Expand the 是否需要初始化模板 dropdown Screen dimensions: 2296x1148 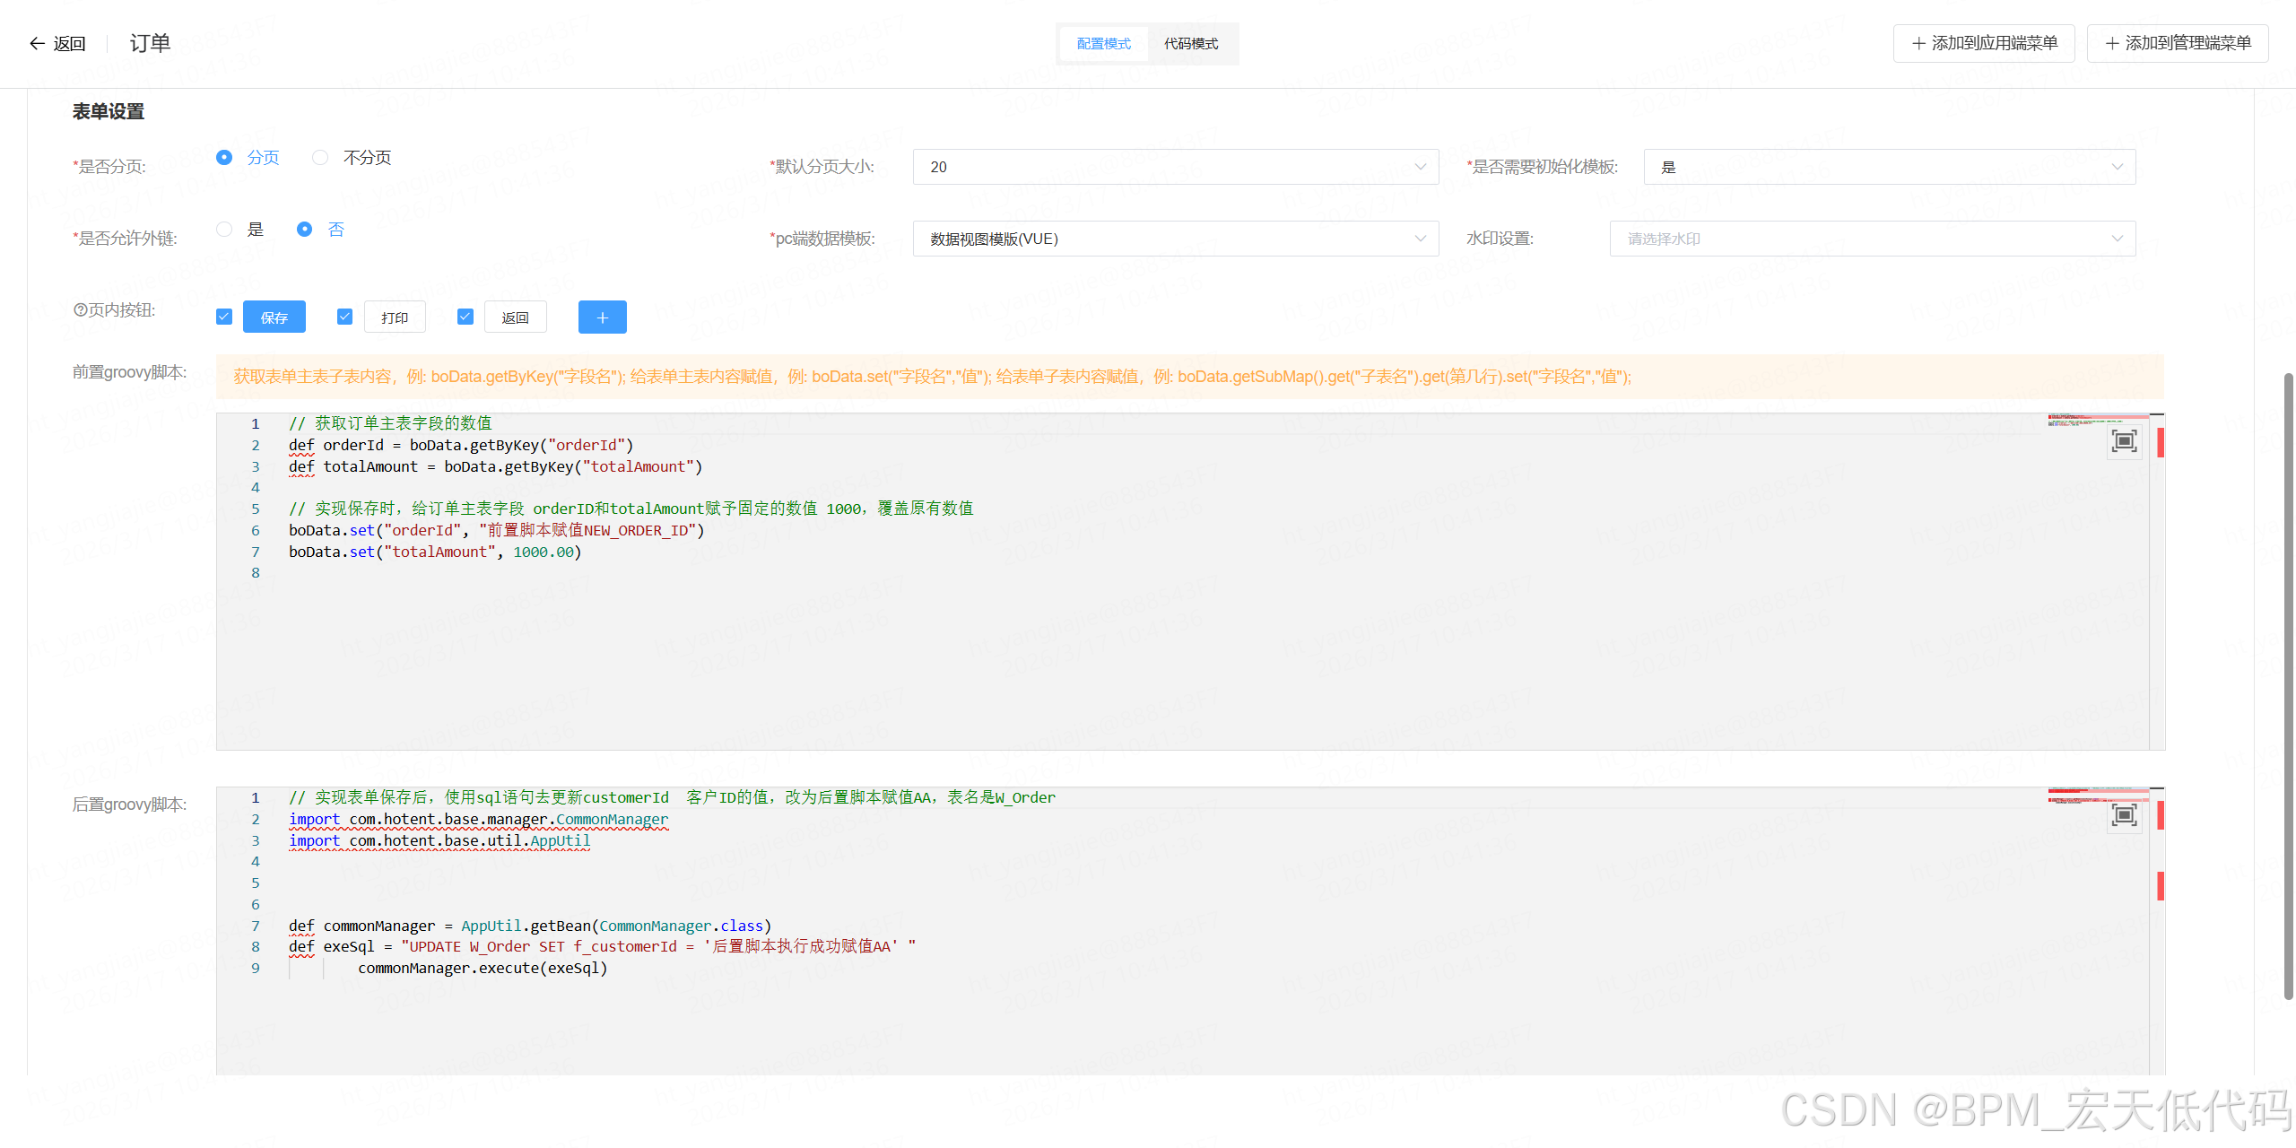(1889, 167)
